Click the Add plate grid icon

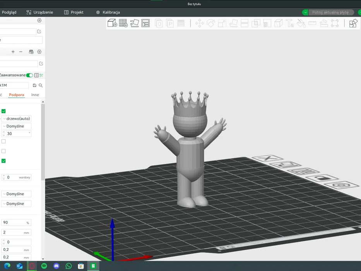pyautogui.click(x=123, y=23)
